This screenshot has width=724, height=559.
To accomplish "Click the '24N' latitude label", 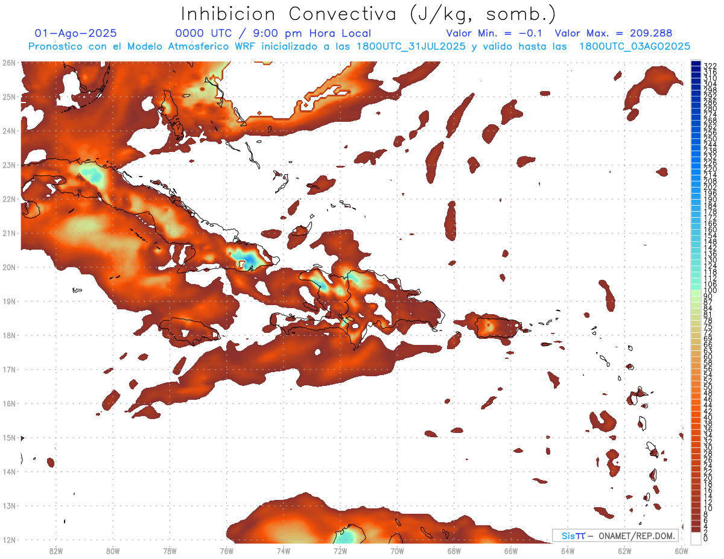I will (9, 131).
